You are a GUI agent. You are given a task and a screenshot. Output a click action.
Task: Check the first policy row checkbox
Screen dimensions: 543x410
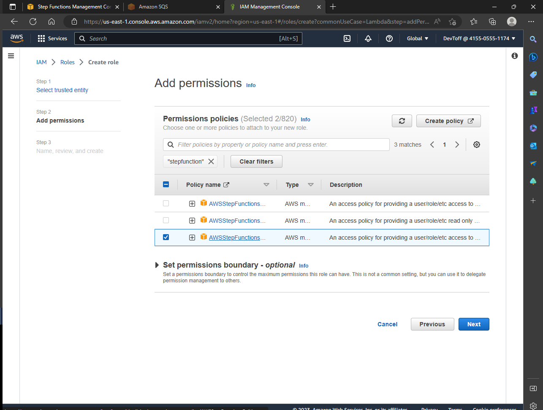click(166, 203)
